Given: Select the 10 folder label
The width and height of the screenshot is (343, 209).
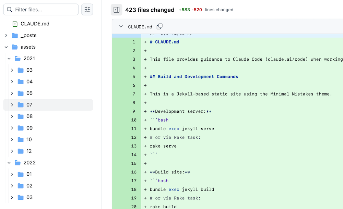Looking at the screenshot, I should point(29,139).
